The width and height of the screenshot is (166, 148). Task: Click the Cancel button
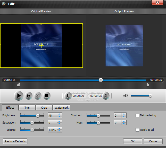[153, 141]
